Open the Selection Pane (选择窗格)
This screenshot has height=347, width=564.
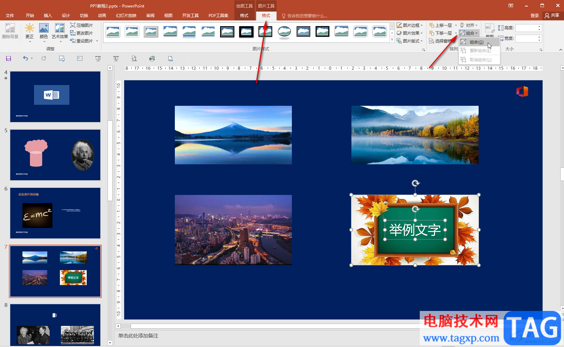tap(440, 41)
